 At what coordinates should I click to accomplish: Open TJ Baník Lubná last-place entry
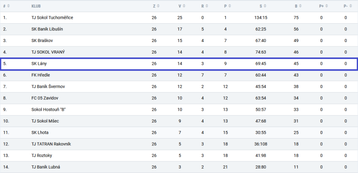click(179, 167)
